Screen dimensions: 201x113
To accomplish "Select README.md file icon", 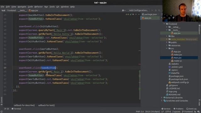I will 167,94.
